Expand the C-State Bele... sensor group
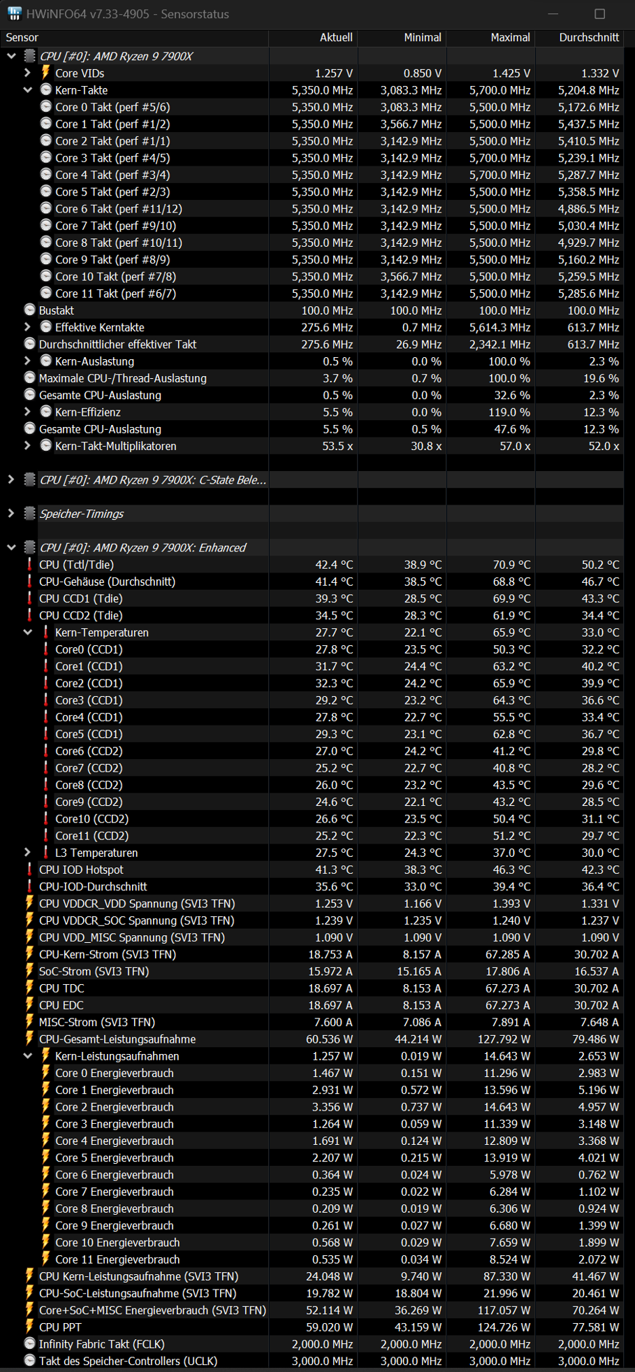The image size is (635, 1372). [11, 479]
